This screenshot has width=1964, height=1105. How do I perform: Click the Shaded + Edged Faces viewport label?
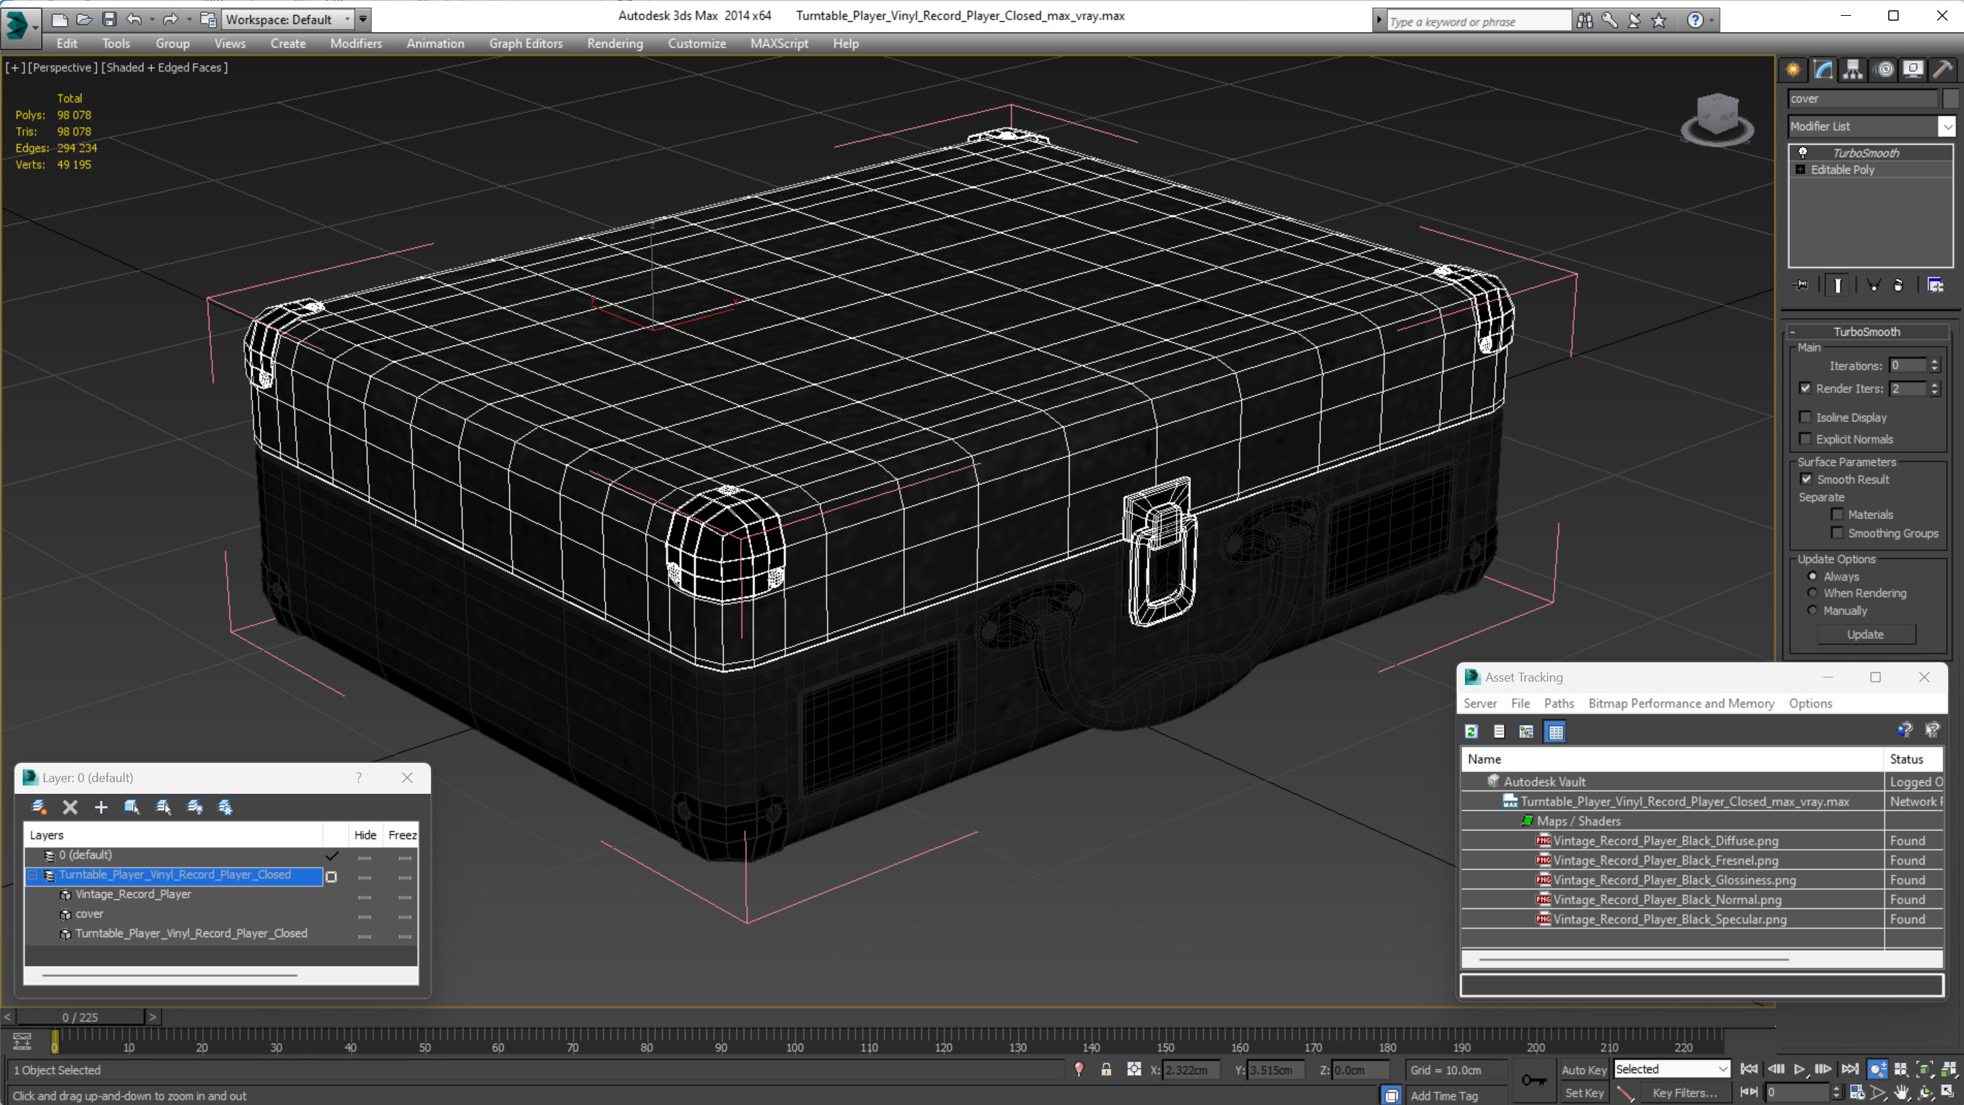pyautogui.click(x=165, y=67)
